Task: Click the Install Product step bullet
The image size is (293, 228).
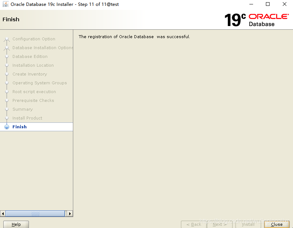Action: pyautogui.click(x=7, y=118)
